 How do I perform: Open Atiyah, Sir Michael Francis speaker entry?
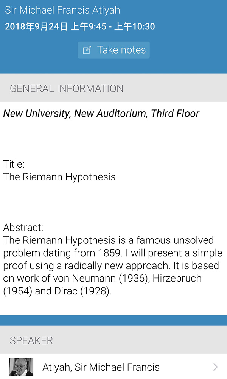click(113, 367)
